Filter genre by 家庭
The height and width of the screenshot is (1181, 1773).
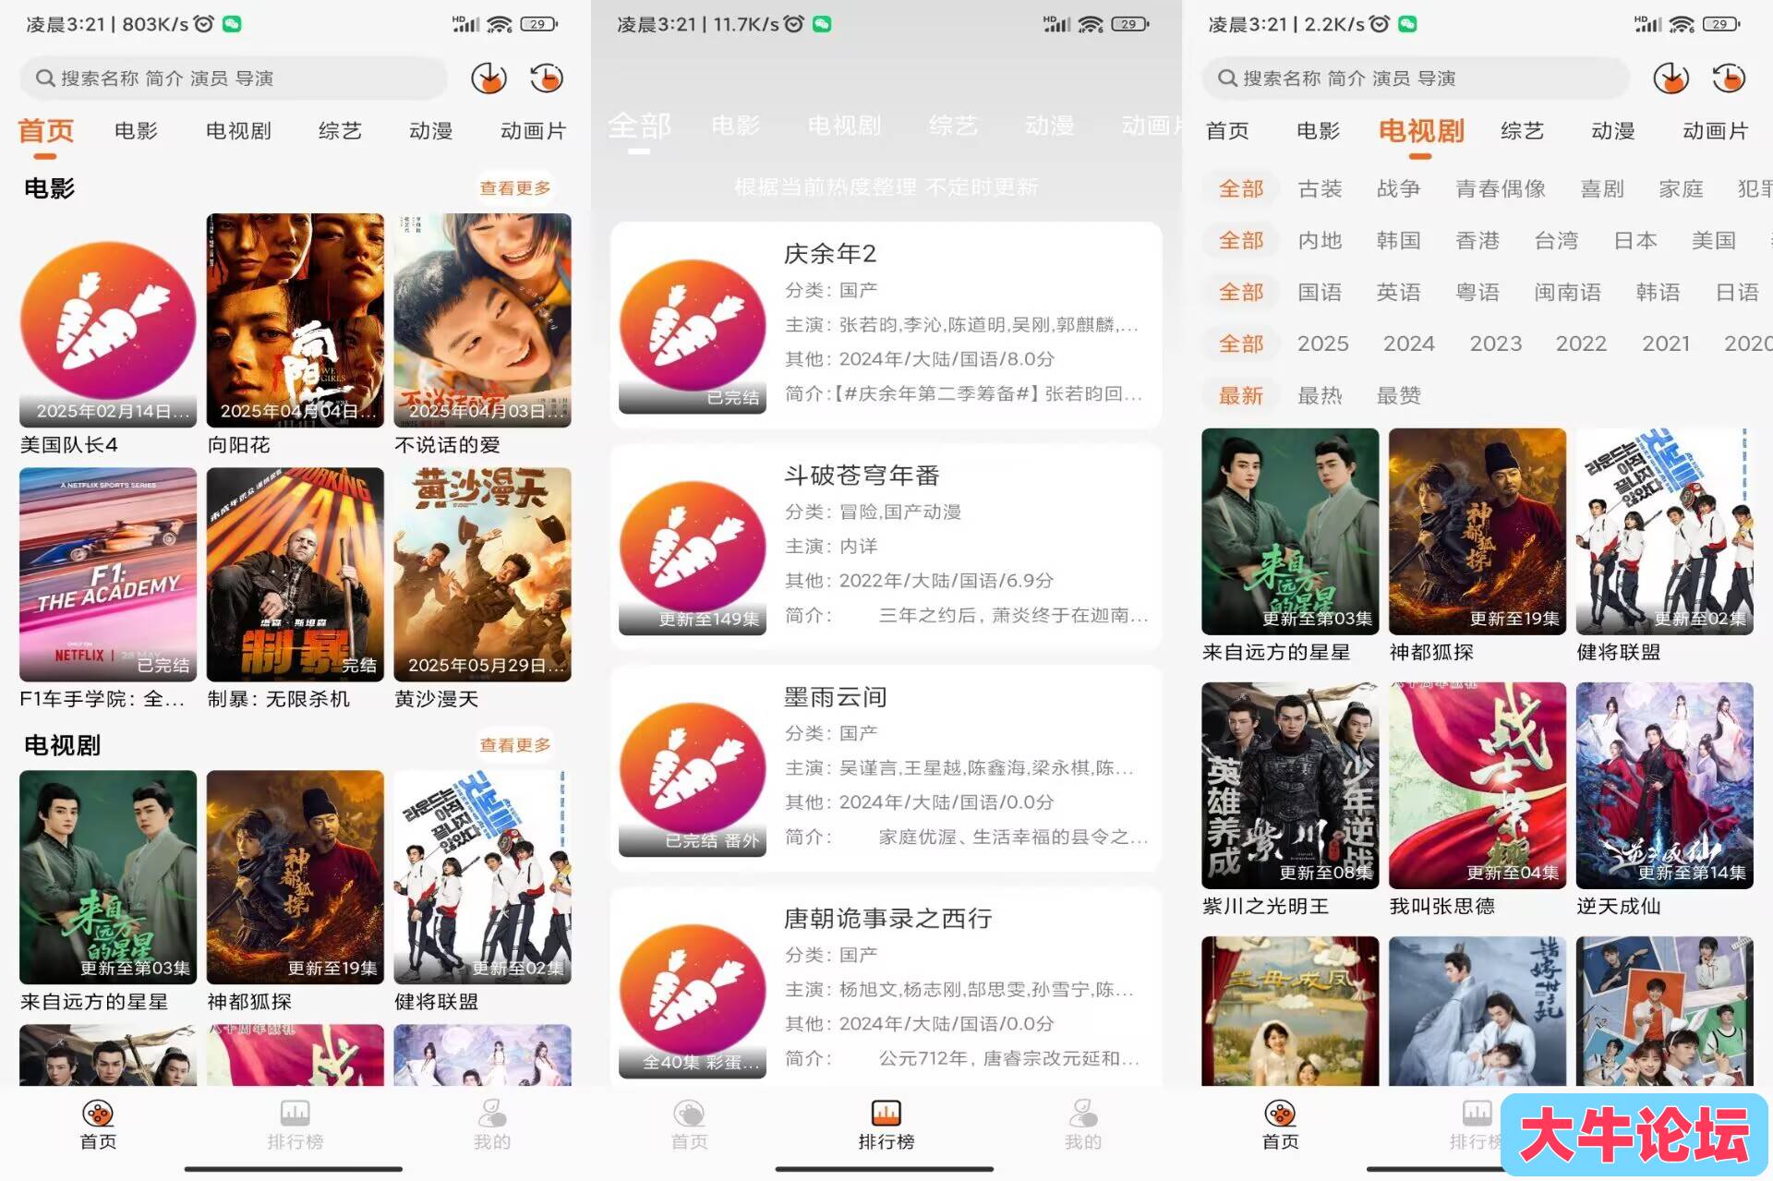[1681, 189]
